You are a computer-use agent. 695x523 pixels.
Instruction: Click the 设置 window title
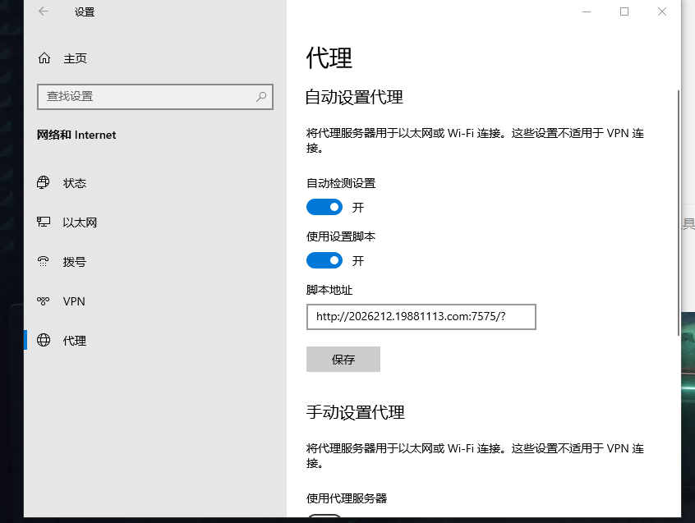(85, 12)
